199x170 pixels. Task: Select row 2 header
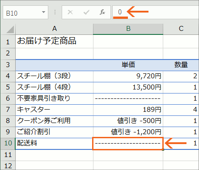tap(8, 54)
